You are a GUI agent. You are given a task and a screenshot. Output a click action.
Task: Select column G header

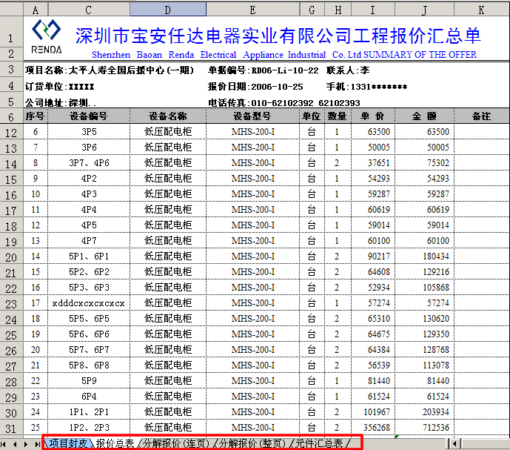pos(312,10)
